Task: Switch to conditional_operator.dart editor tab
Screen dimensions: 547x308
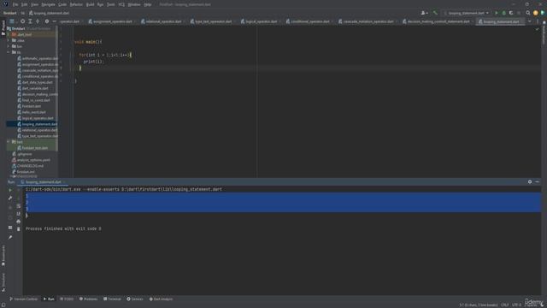Action: pyautogui.click(x=309, y=21)
